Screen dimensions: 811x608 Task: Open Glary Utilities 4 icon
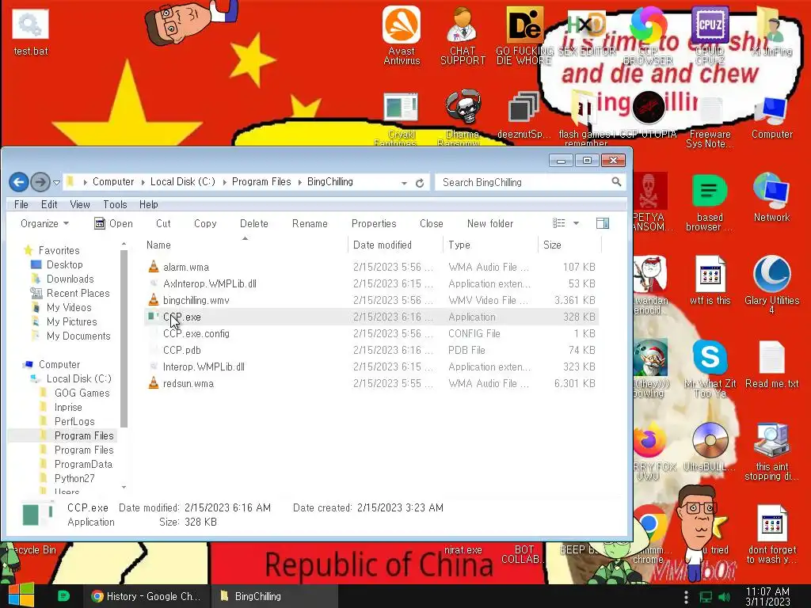[771, 284]
